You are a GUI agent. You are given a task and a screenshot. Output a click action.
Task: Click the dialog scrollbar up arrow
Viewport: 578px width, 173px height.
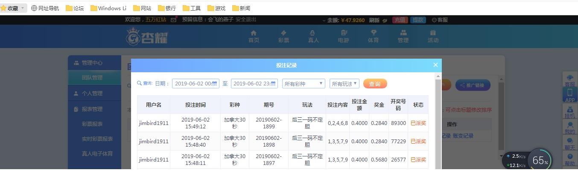(438, 76)
